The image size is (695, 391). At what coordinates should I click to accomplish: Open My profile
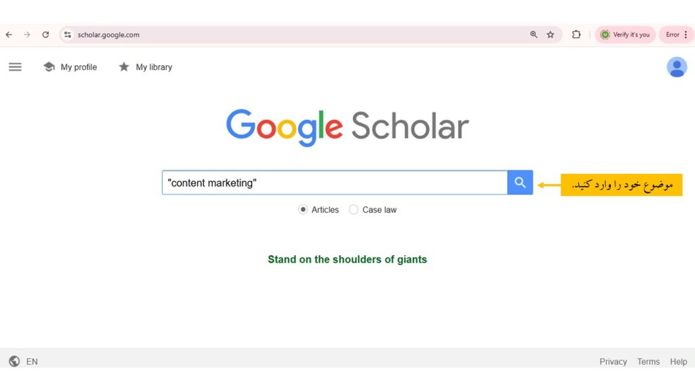[71, 67]
